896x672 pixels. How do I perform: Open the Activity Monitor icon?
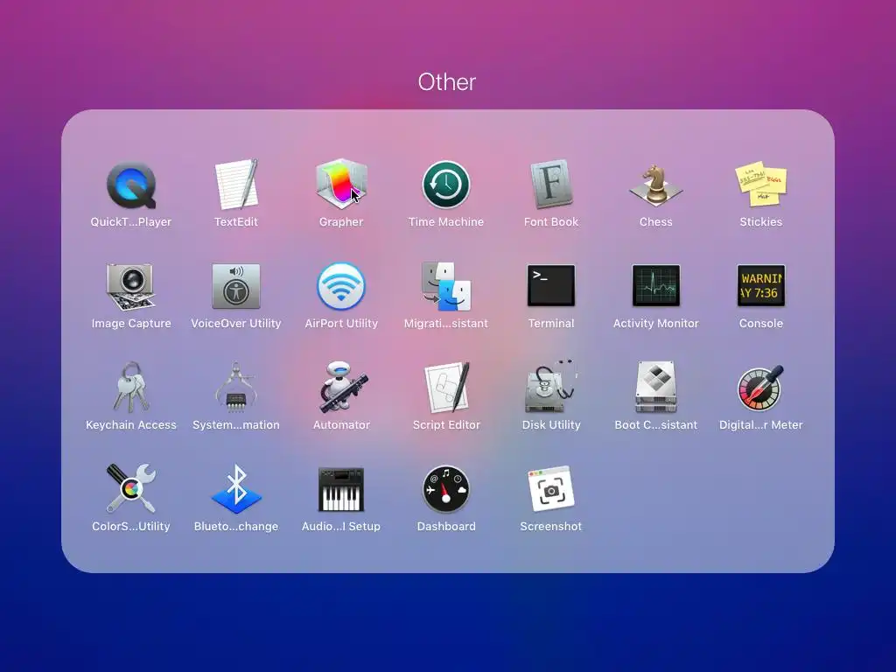656,285
